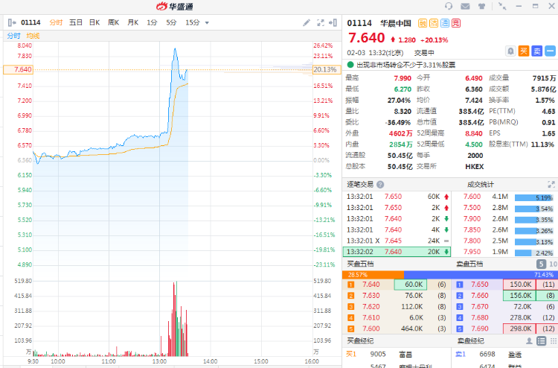Click the 华盛通 logo
This screenshot has width=558, height=368.
point(175,7)
